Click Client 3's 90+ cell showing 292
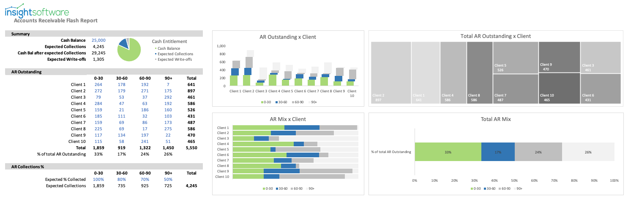The image size is (628, 199). (x=168, y=97)
